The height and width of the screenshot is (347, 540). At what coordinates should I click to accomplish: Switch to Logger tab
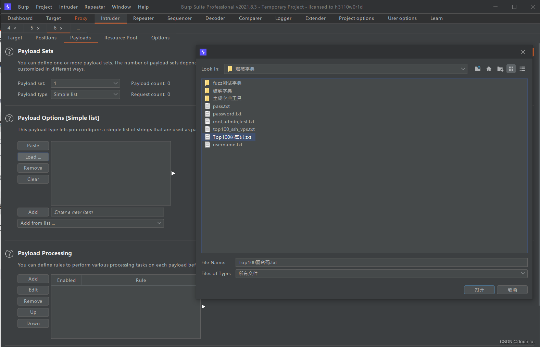283,18
